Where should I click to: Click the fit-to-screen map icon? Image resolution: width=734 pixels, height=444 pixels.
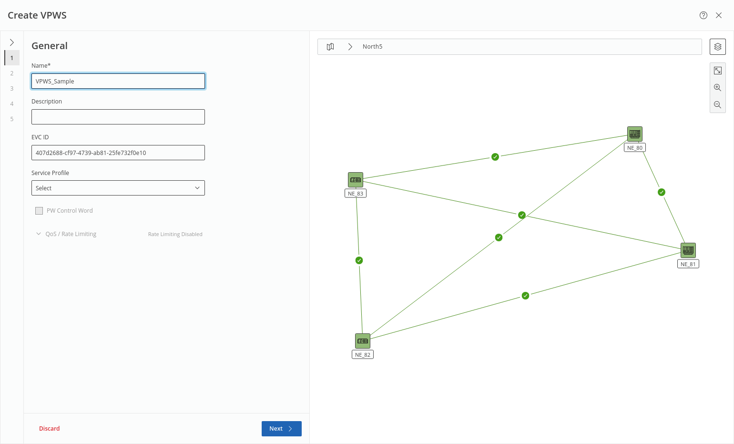click(717, 71)
